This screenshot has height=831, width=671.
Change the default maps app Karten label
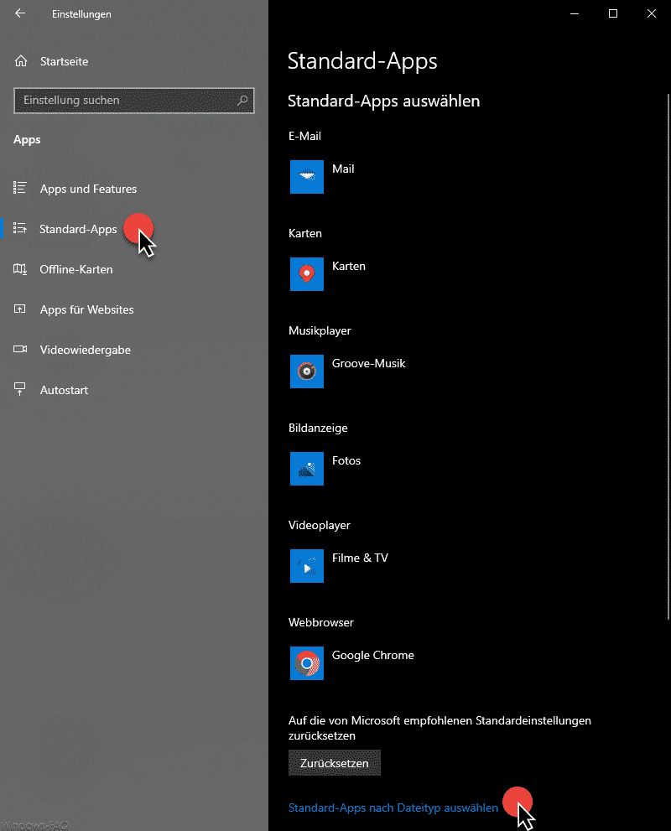pyautogui.click(x=348, y=266)
